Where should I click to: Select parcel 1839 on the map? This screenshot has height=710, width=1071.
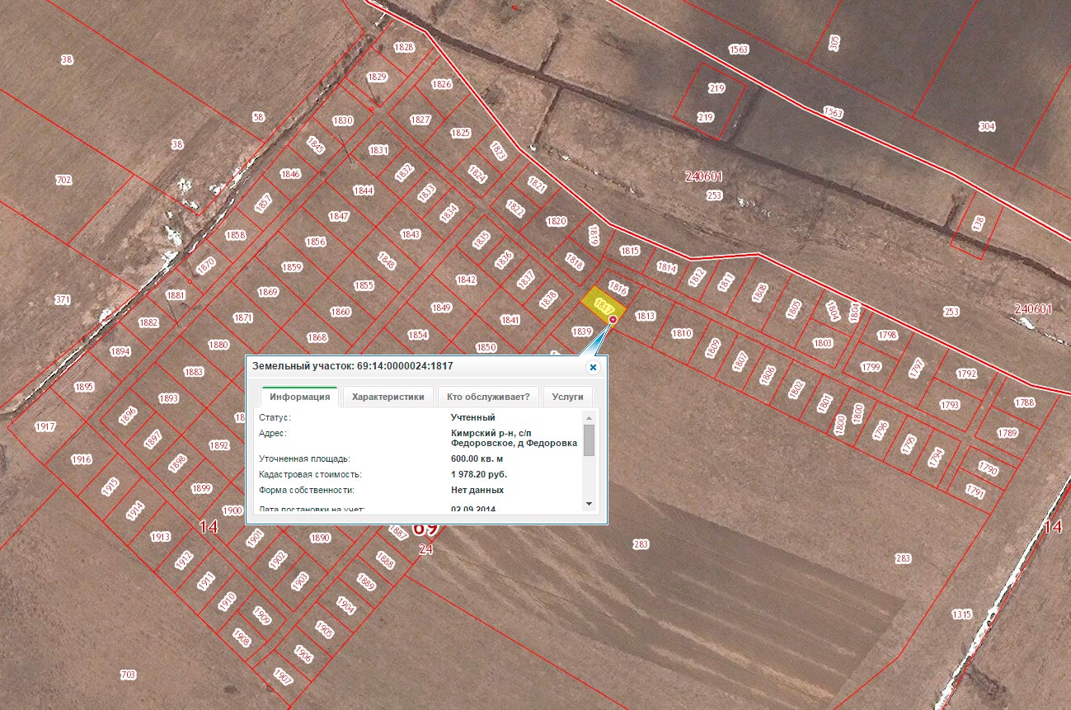coord(582,331)
